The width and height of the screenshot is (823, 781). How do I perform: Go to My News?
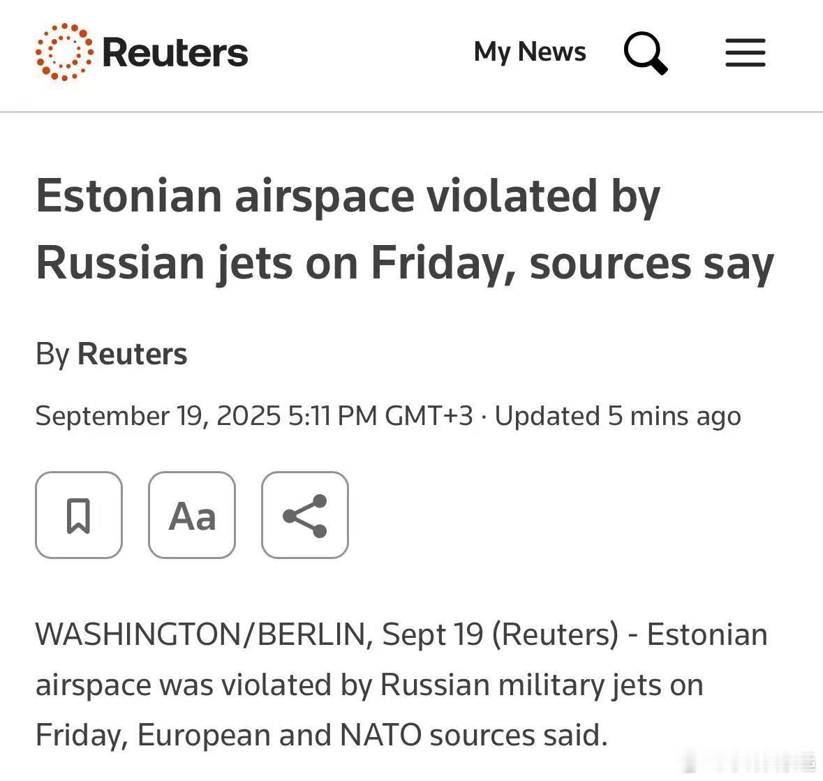click(x=530, y=52)
